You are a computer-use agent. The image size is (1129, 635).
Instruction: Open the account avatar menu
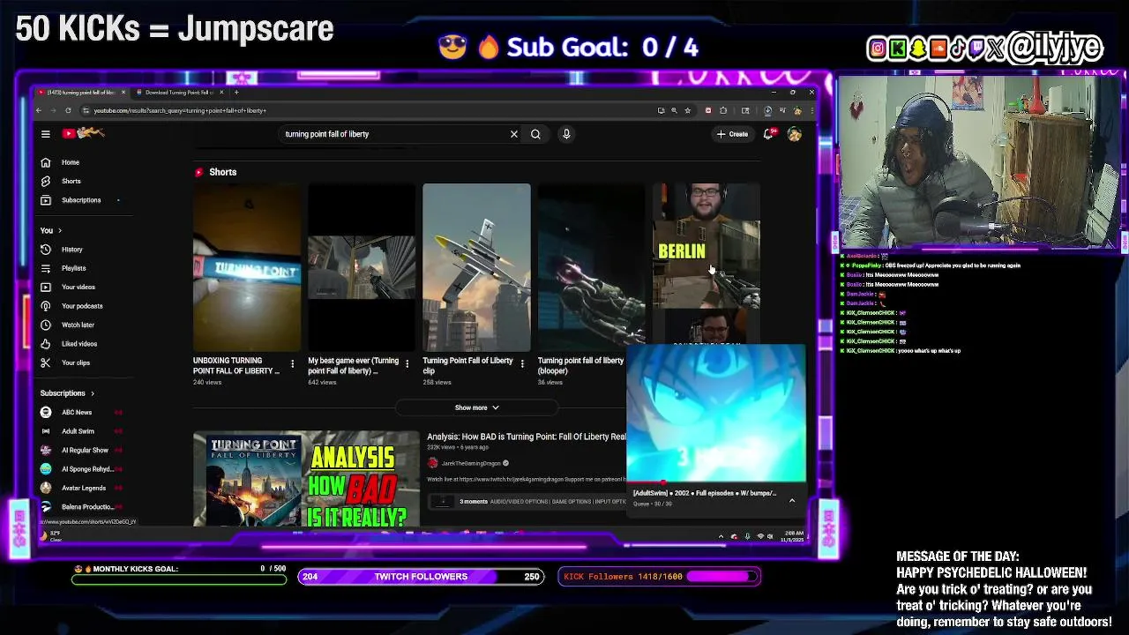[795, 134]
